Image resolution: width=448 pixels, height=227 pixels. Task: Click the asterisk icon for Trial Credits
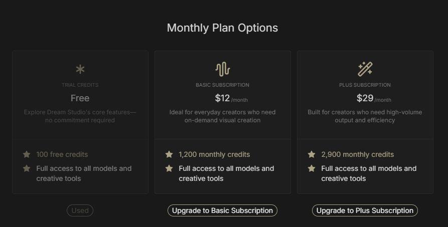80,69
